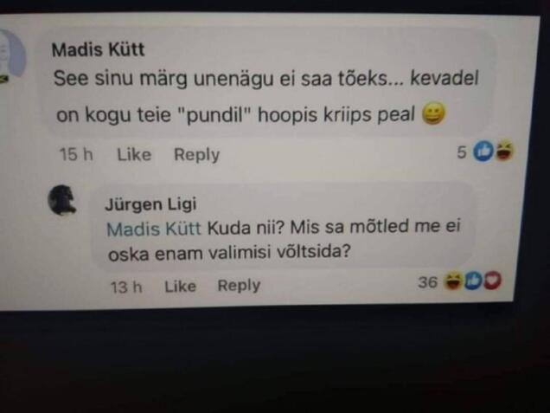Open the 13 h timestamp link

pos(126,287)
